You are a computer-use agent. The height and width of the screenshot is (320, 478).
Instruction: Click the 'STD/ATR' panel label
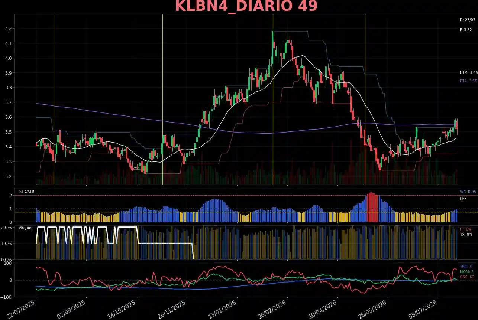tap(26, 192)
